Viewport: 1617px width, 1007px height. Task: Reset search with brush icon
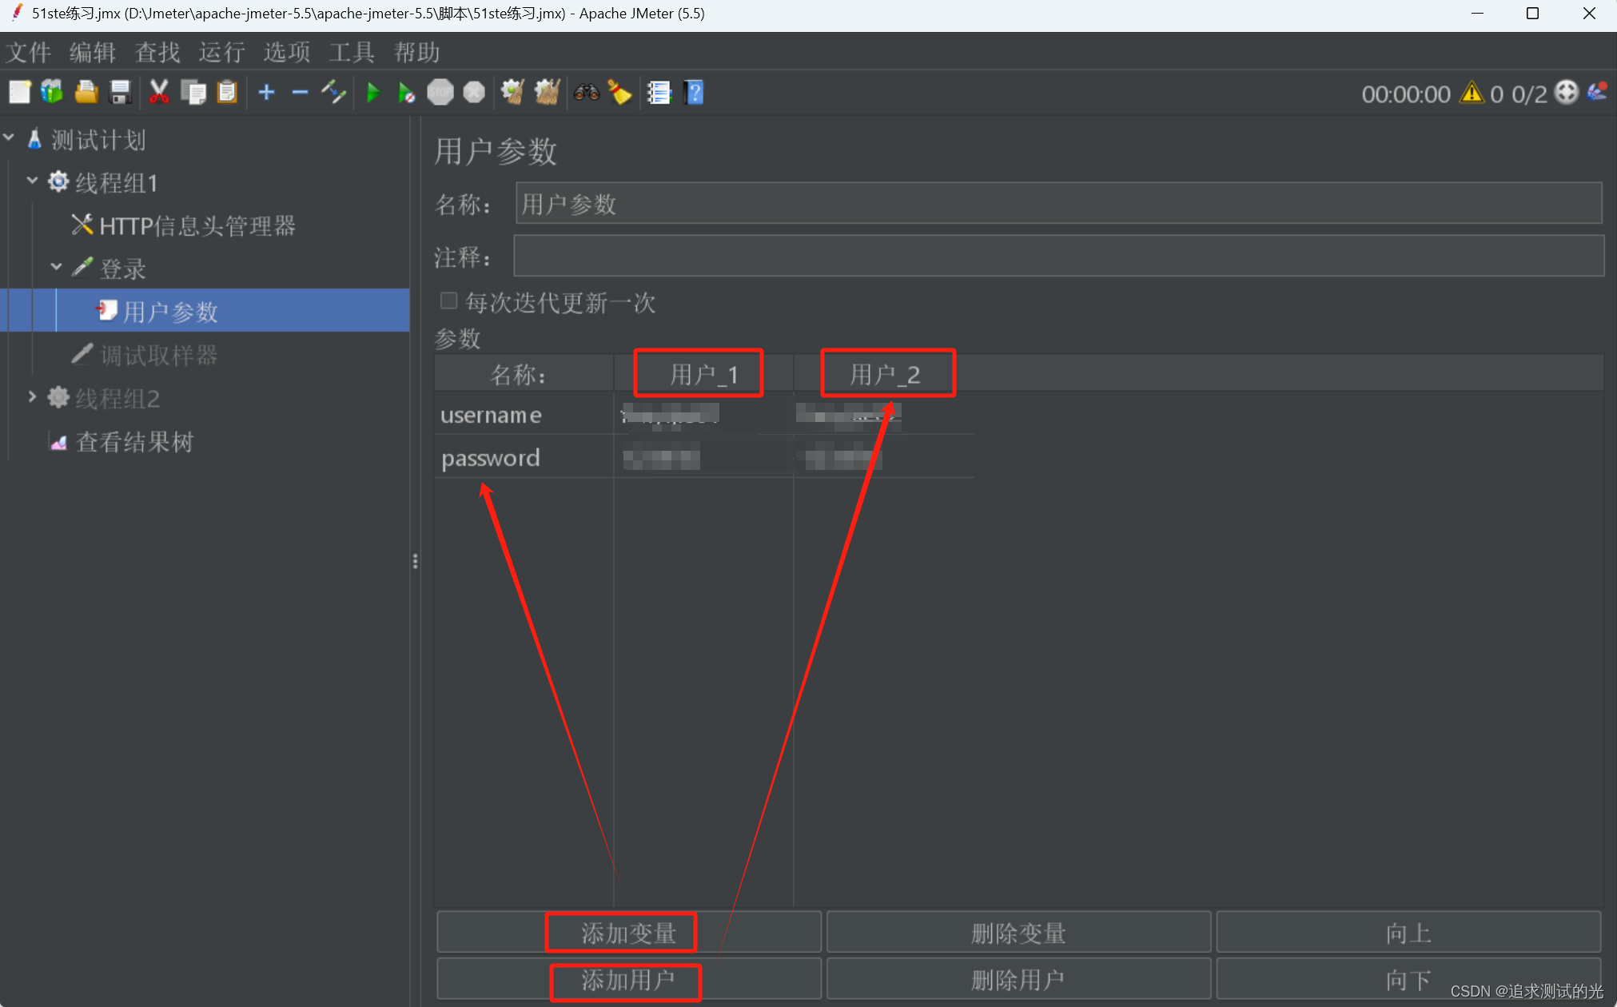click(619, 93)
